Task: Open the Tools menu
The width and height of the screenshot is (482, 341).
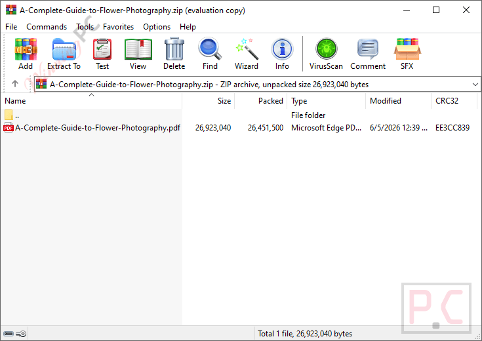Action: (x=85, y=27)
